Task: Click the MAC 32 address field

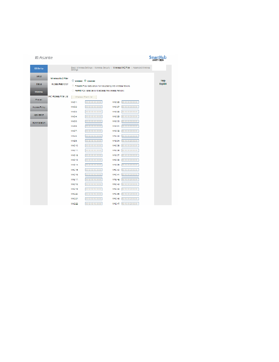Action: [130, 131]
